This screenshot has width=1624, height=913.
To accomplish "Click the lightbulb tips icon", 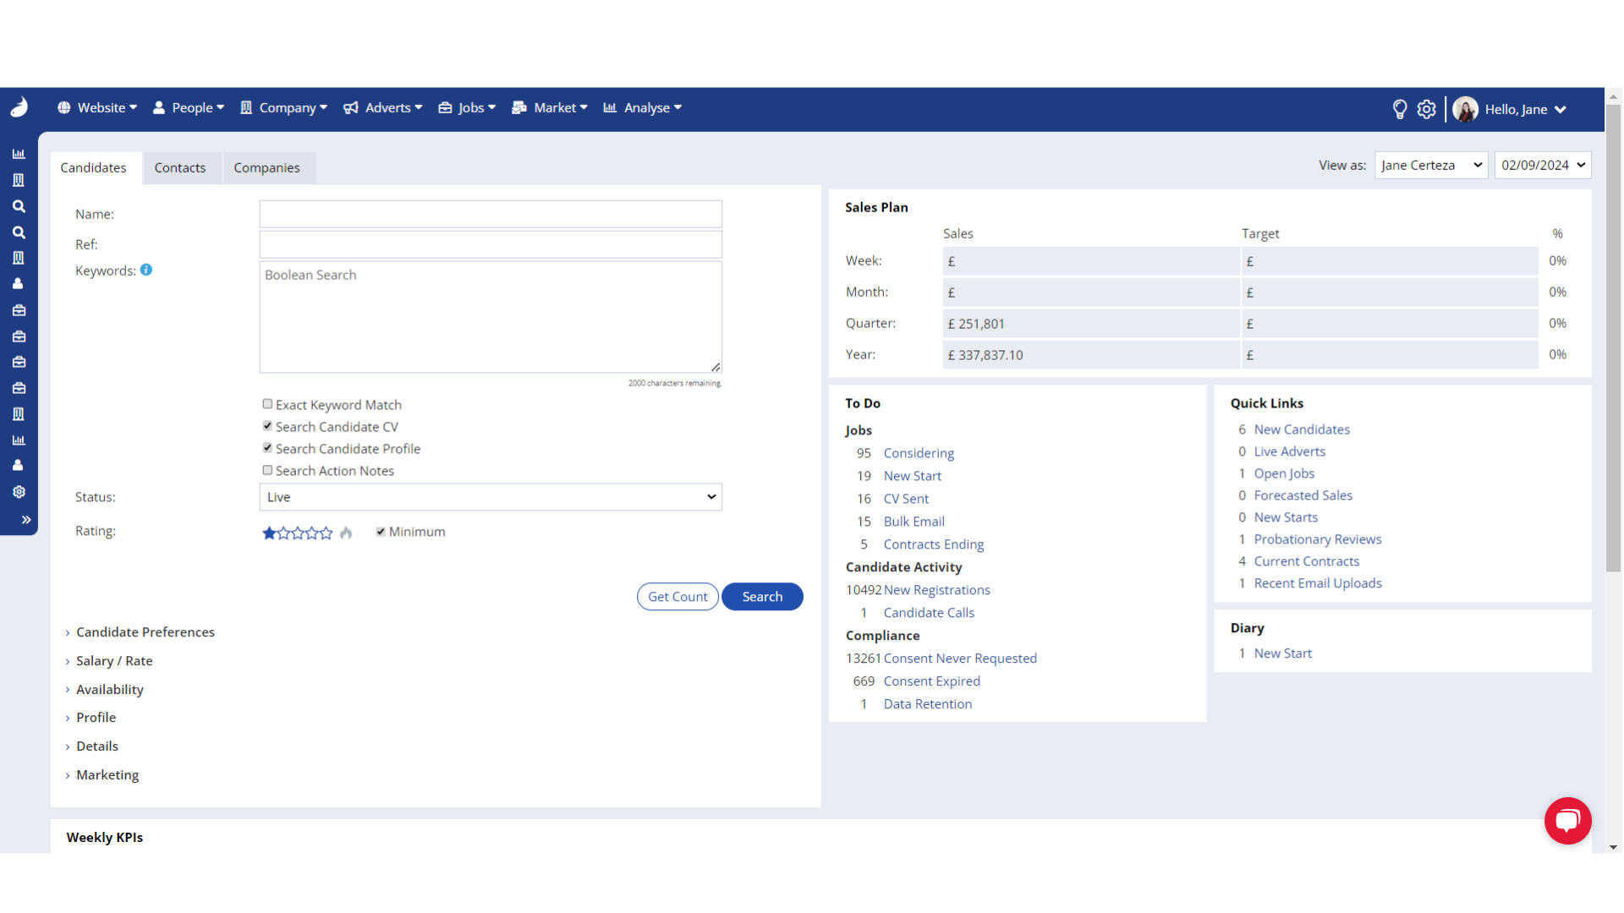I will tap(1399, 109).
